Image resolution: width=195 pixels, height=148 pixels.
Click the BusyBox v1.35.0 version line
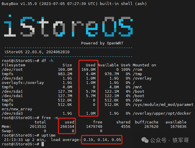pos(74,4)
